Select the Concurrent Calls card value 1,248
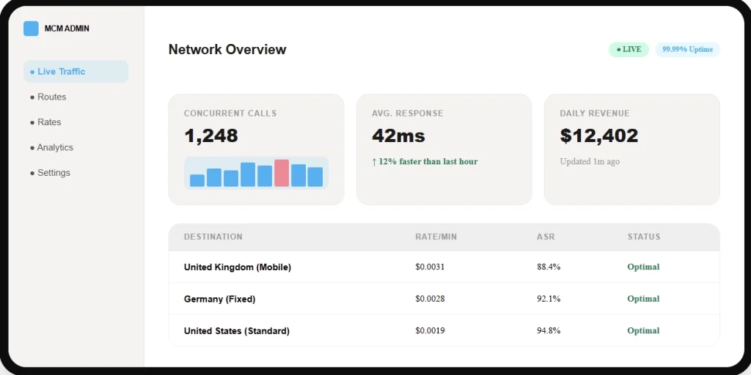751x375 pixels. (211, 135)
